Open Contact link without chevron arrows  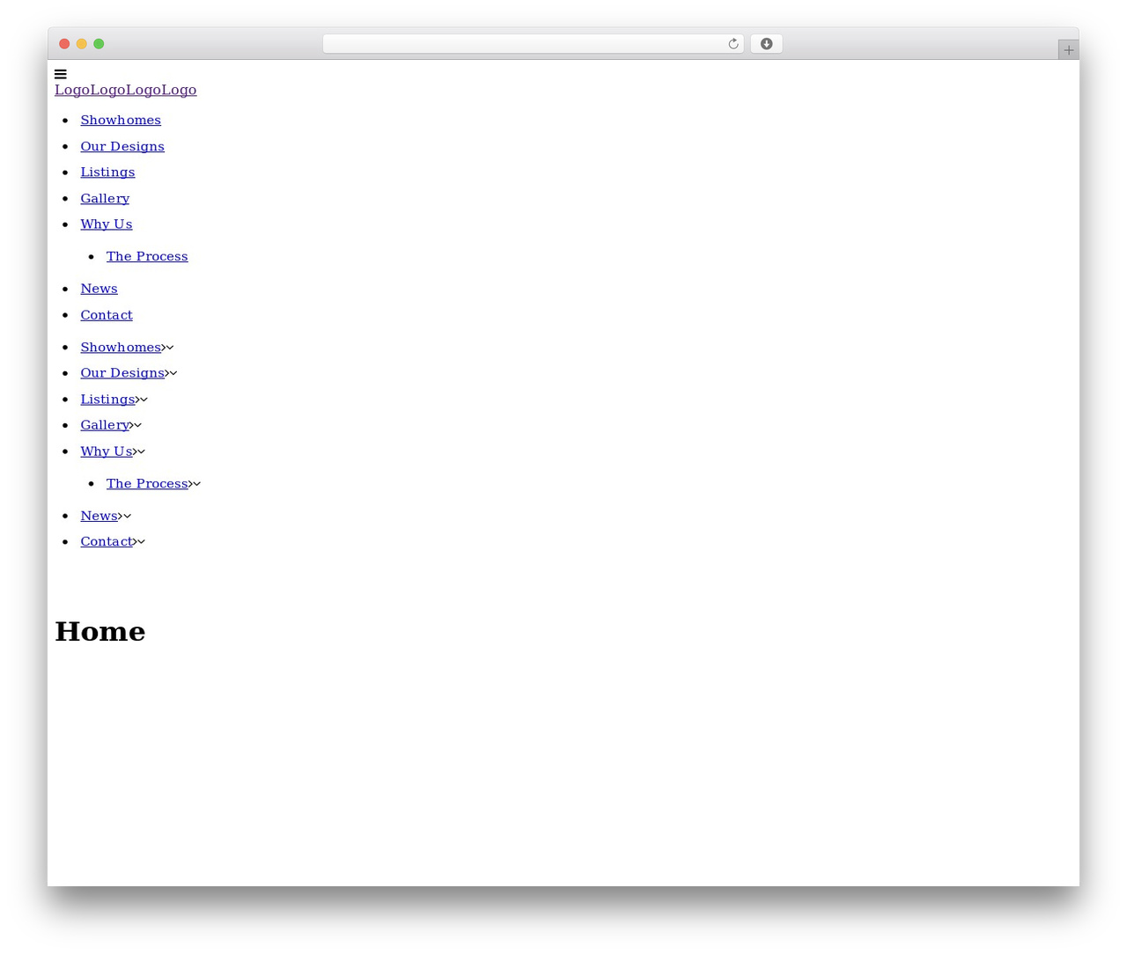(x=107, y=314)
